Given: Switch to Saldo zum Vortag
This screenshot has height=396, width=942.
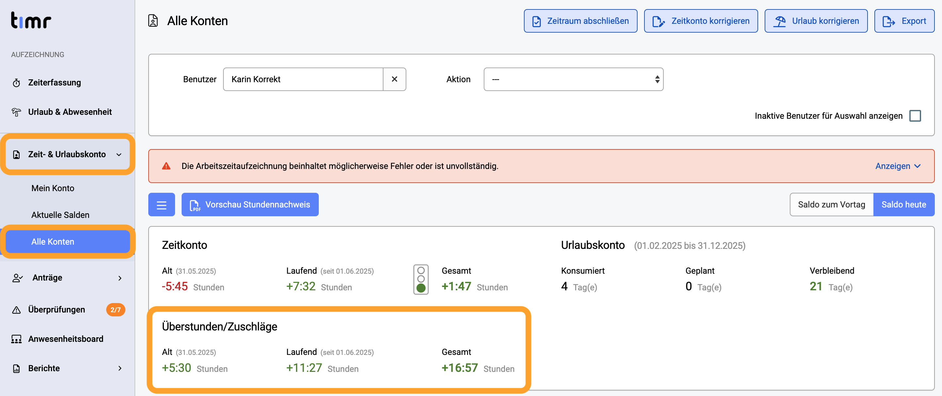Looking at the screenshot, I should coord(831,205).
